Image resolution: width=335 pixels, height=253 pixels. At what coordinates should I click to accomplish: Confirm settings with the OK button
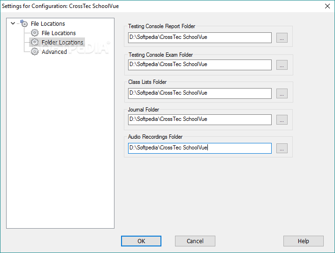click(141, 241)
